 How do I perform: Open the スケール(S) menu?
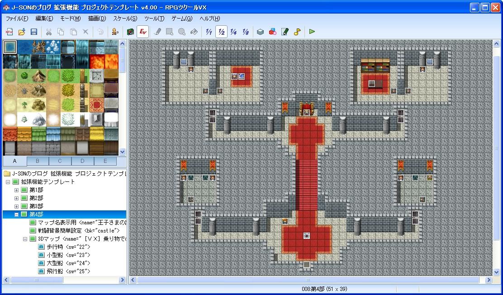pos(125,19)
